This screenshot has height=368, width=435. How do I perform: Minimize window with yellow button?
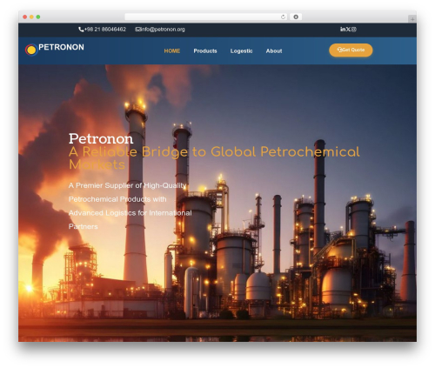pos(31,17)
